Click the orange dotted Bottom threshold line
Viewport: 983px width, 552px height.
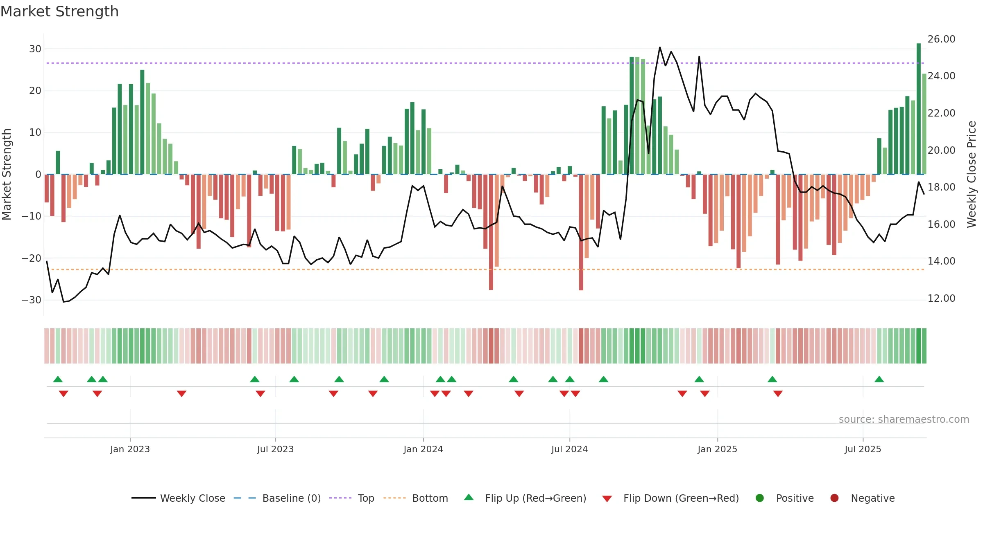pyautogui.click(x=485, y=269)
